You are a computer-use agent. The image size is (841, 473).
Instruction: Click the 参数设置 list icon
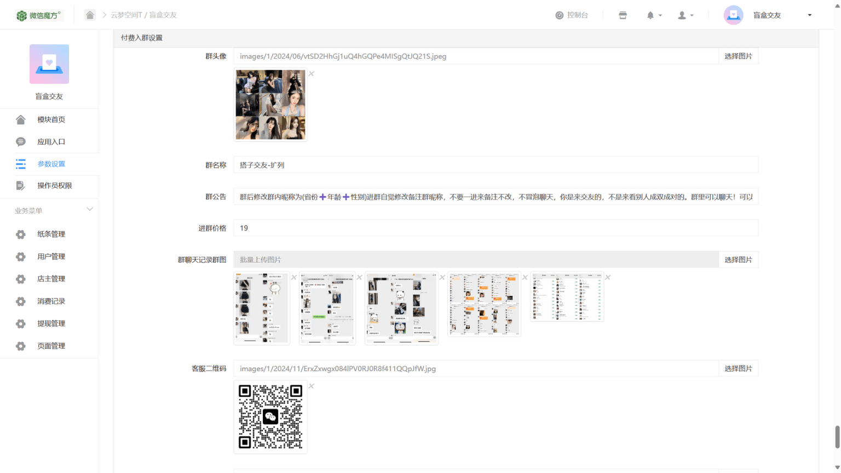(x=21, y=164)
